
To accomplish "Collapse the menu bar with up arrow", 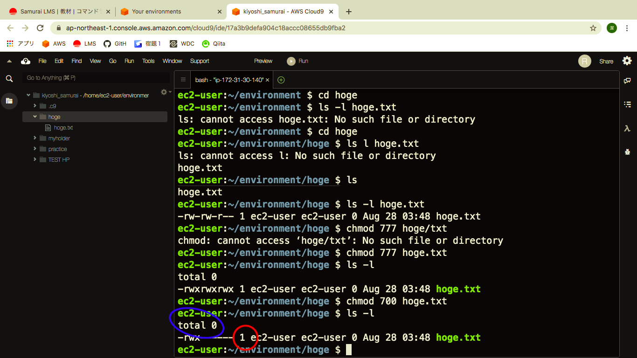I will coord(9,61).
